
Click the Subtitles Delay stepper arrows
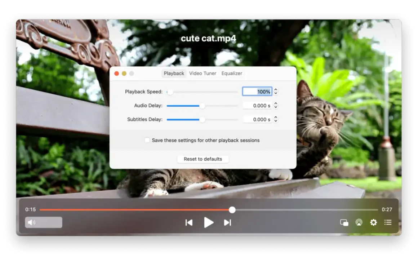[276, 119]
